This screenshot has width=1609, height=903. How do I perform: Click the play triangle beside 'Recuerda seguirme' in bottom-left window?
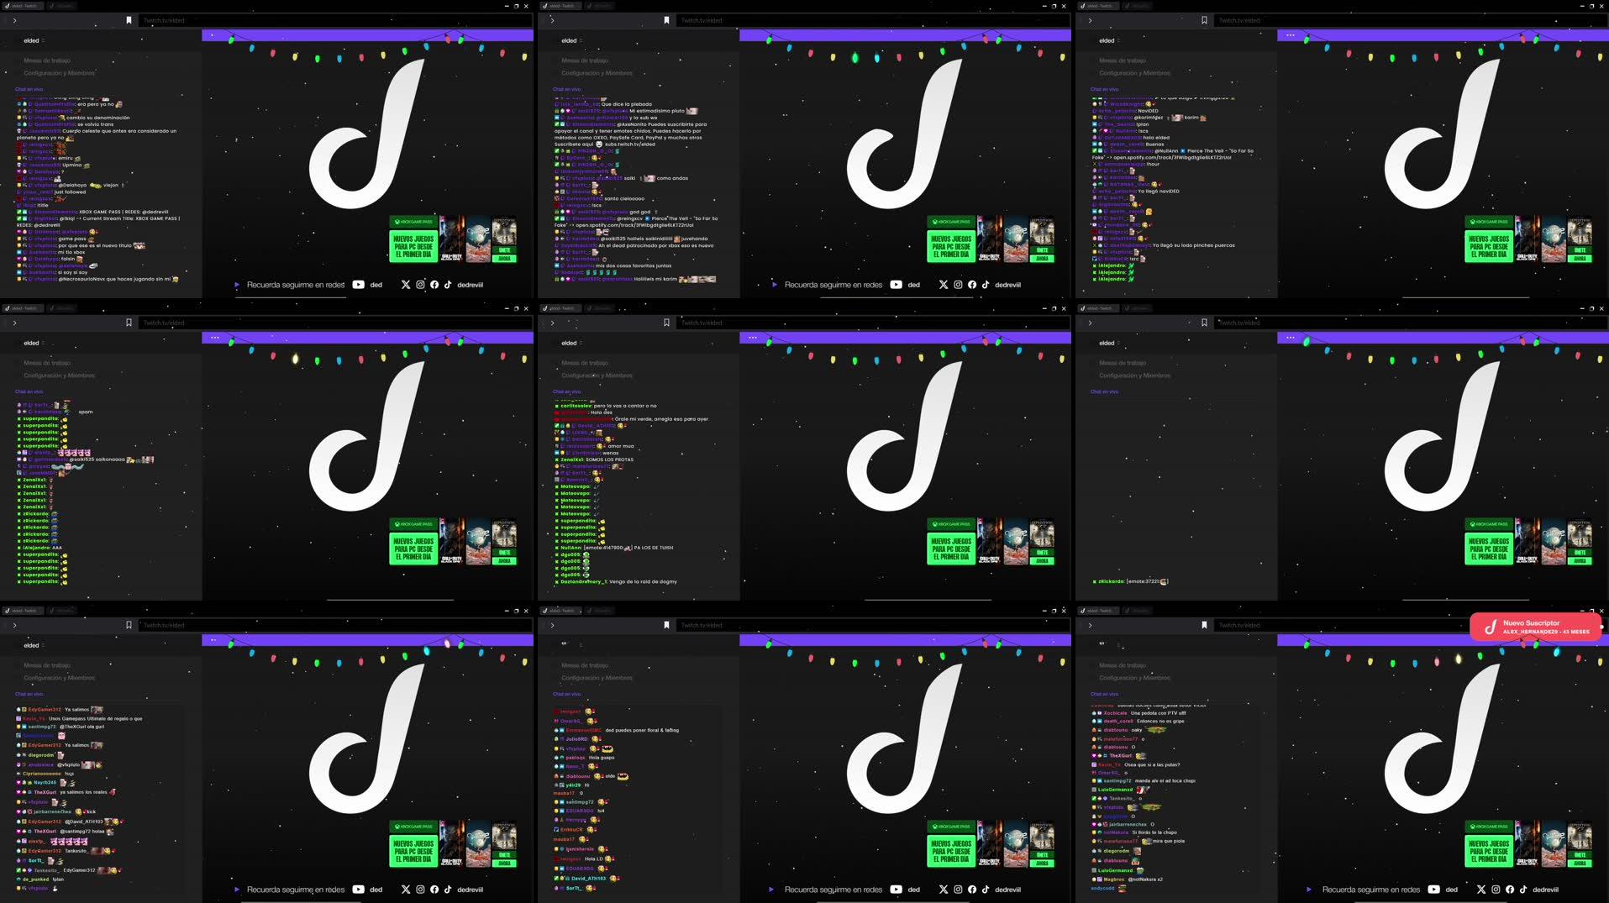pyautogui.click(x=237, y=890)
